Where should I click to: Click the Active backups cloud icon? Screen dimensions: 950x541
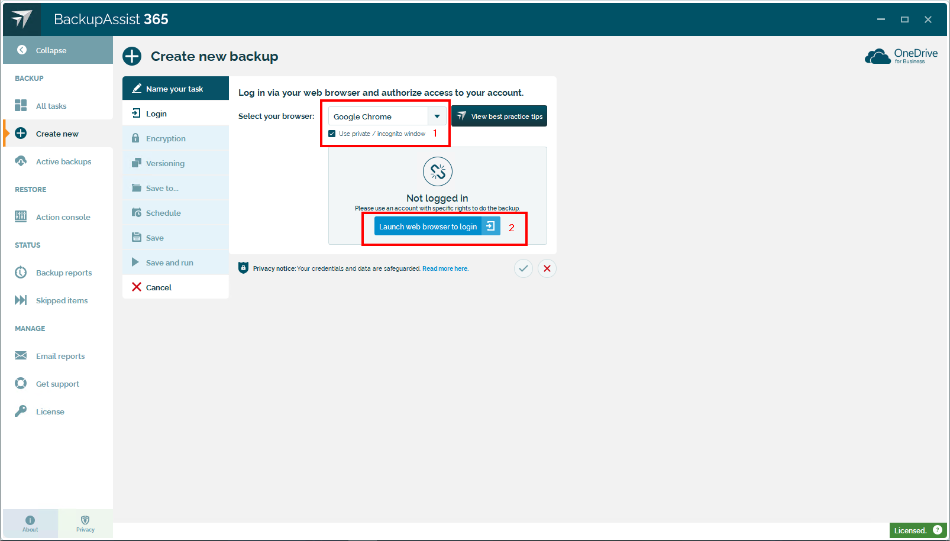21,161
